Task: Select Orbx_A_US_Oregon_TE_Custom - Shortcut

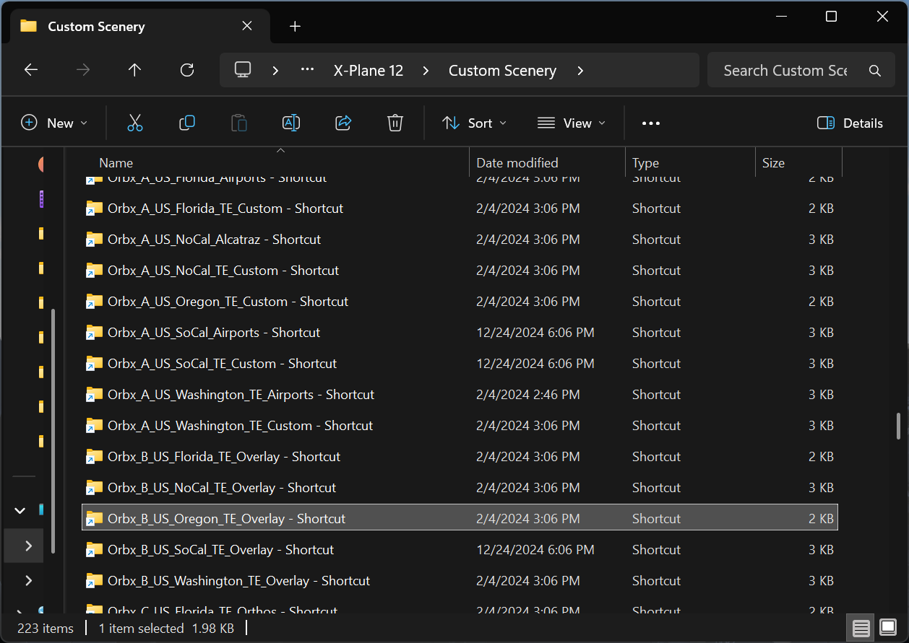Action: click(x=460, y=302)
